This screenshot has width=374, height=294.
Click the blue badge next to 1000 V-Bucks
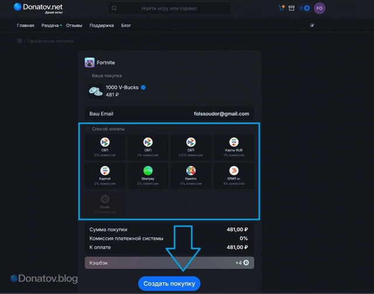pos(143,87)
